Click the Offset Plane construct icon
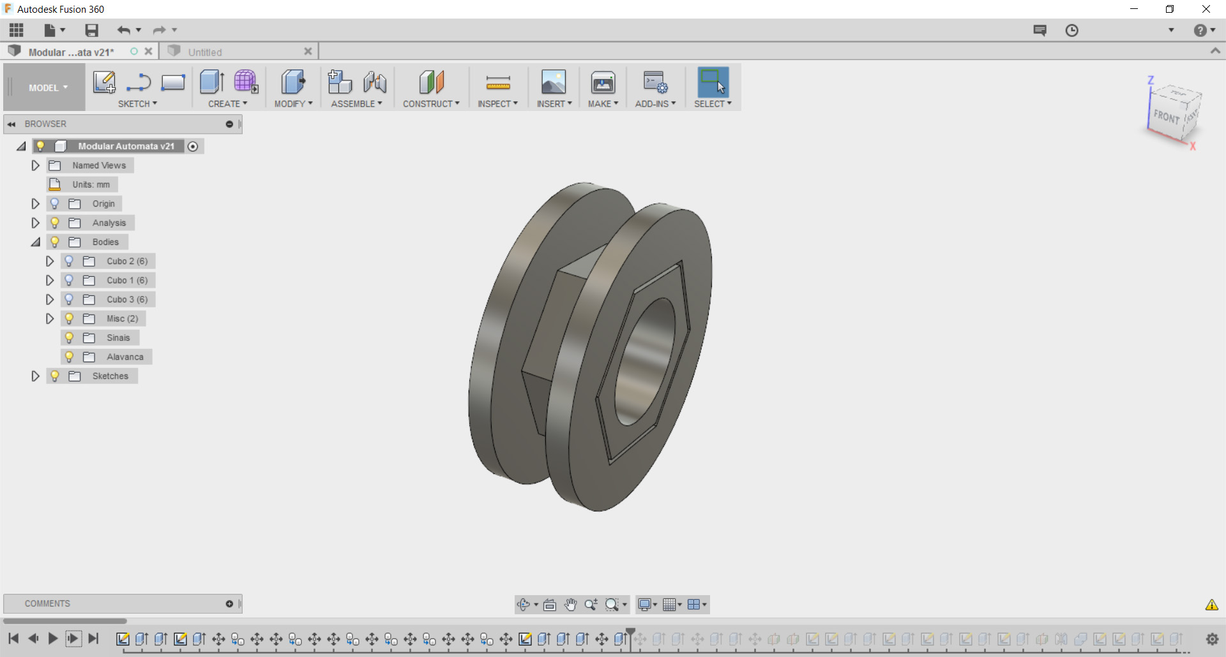The image size is (1226, 657). coord(431,82)
